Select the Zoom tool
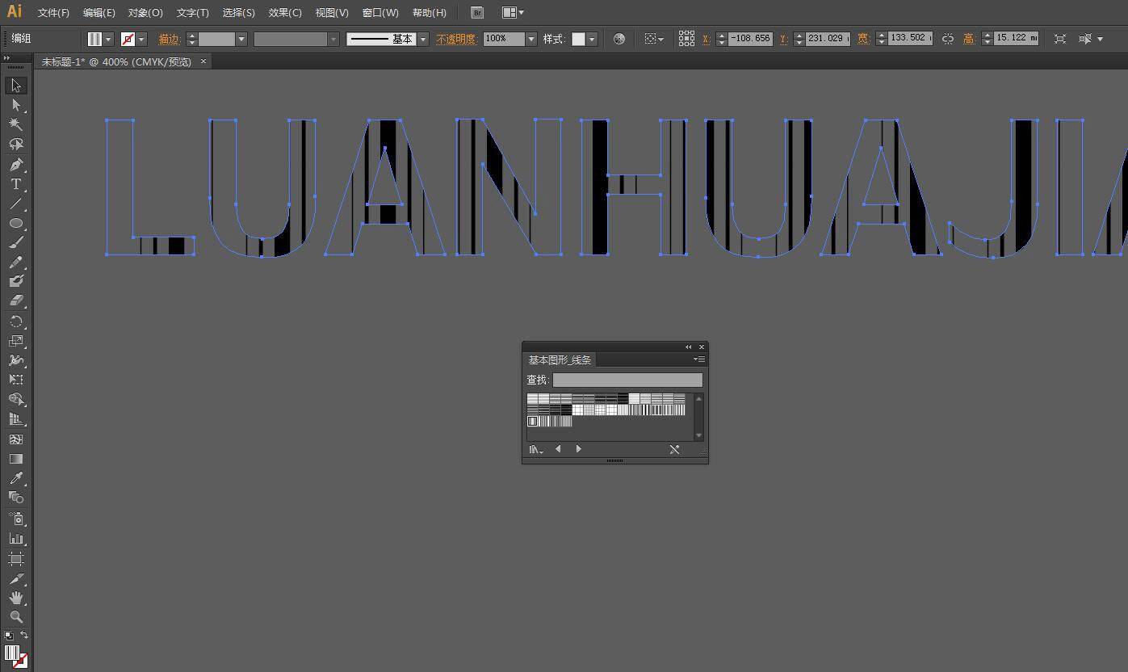1128x672 pixels. (15, 617)
